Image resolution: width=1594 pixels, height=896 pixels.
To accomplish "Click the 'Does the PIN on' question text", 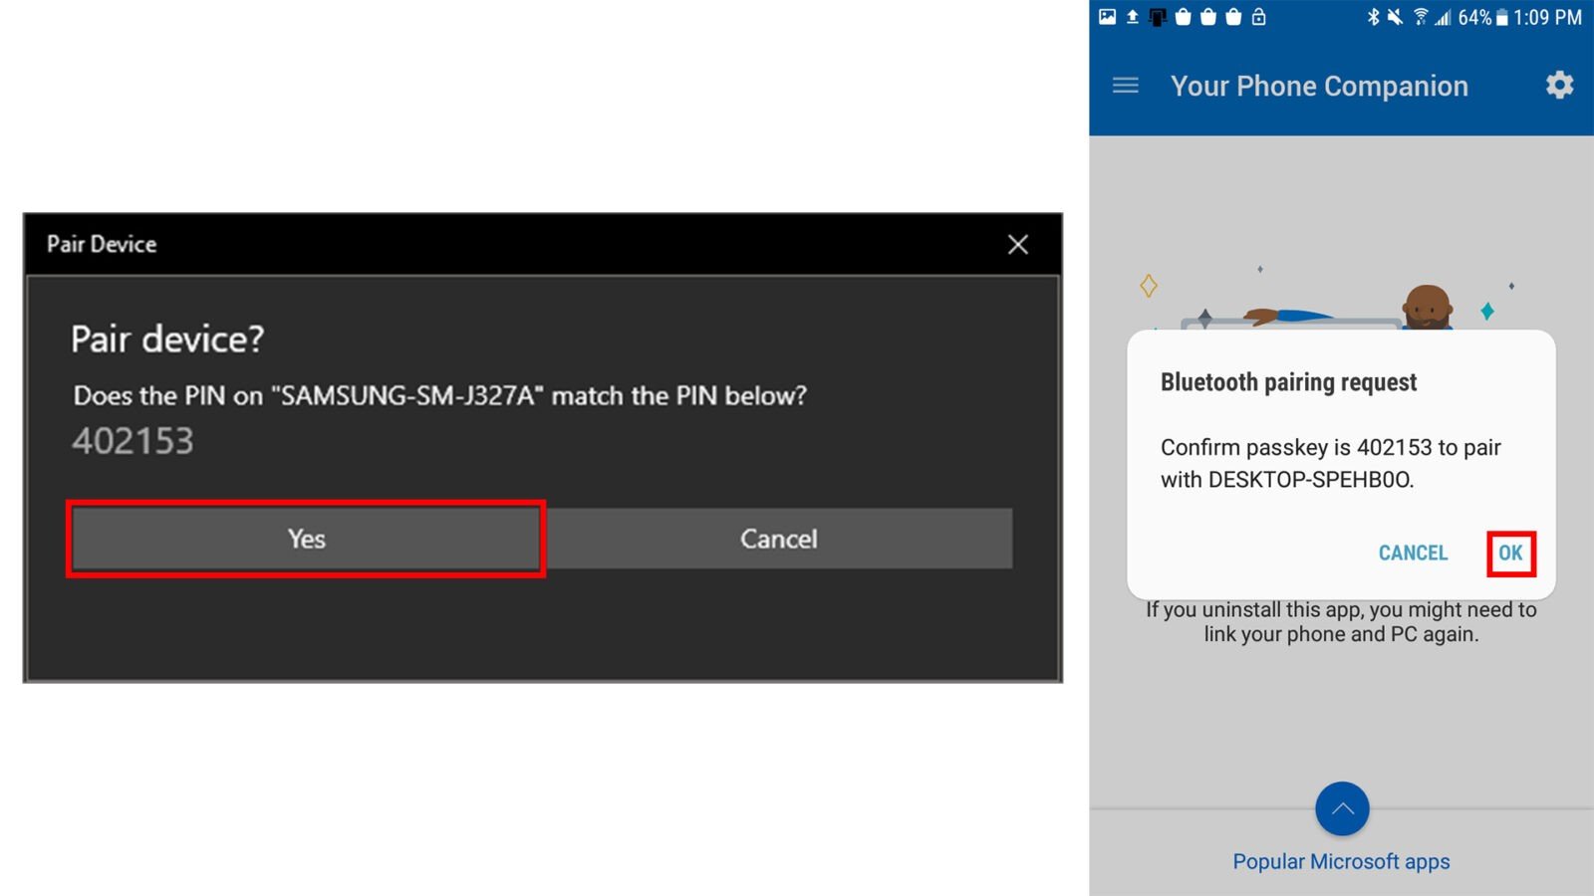I will tap(439, 396).
